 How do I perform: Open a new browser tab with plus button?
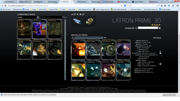(162, 2)
